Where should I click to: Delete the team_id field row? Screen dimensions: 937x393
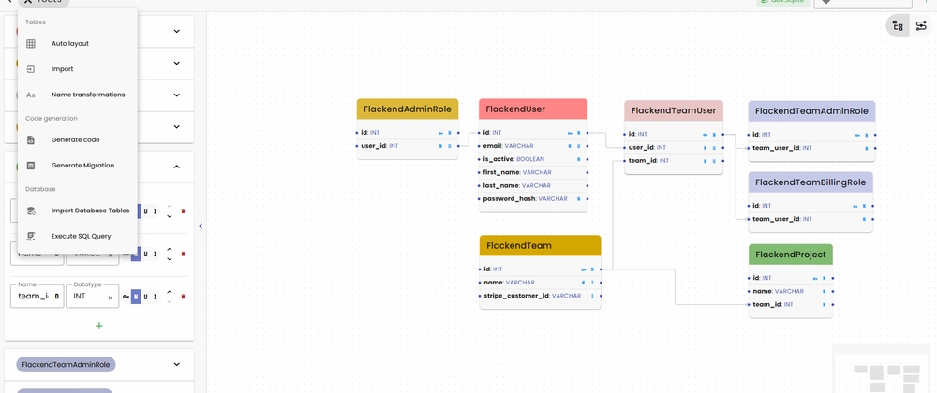[x=183, y=296]
